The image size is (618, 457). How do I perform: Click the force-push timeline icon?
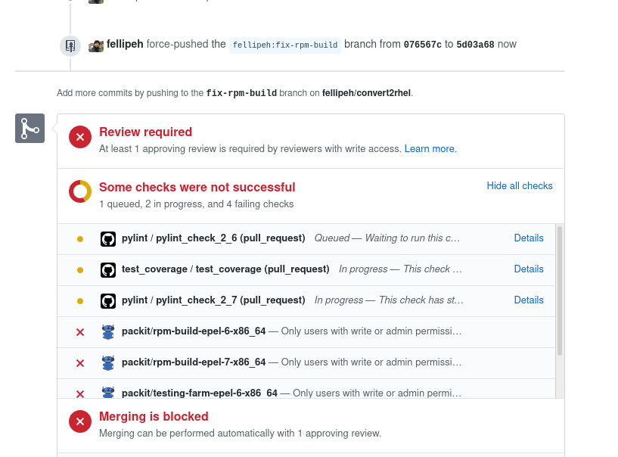(70, 46)
